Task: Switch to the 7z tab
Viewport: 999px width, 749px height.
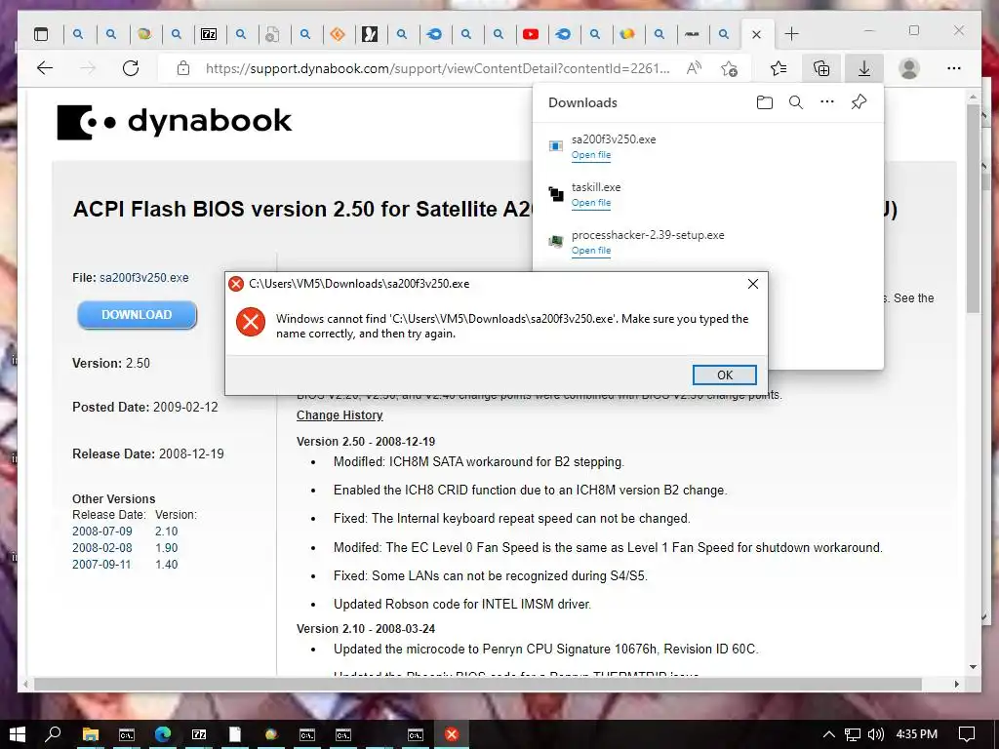Action: [x=209, y=34]
